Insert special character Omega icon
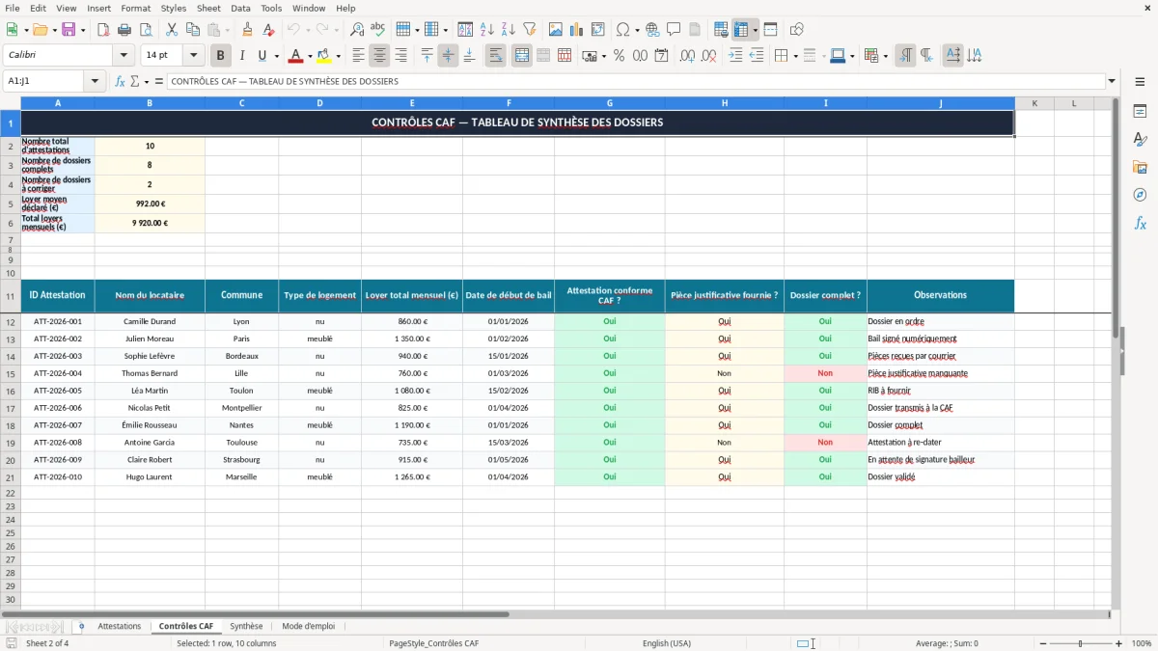 click(622, 30)
